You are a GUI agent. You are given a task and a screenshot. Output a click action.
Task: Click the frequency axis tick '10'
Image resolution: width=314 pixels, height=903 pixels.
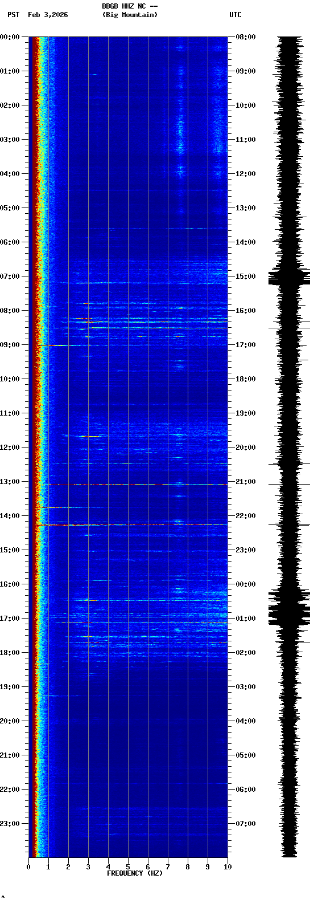[228, 867]
